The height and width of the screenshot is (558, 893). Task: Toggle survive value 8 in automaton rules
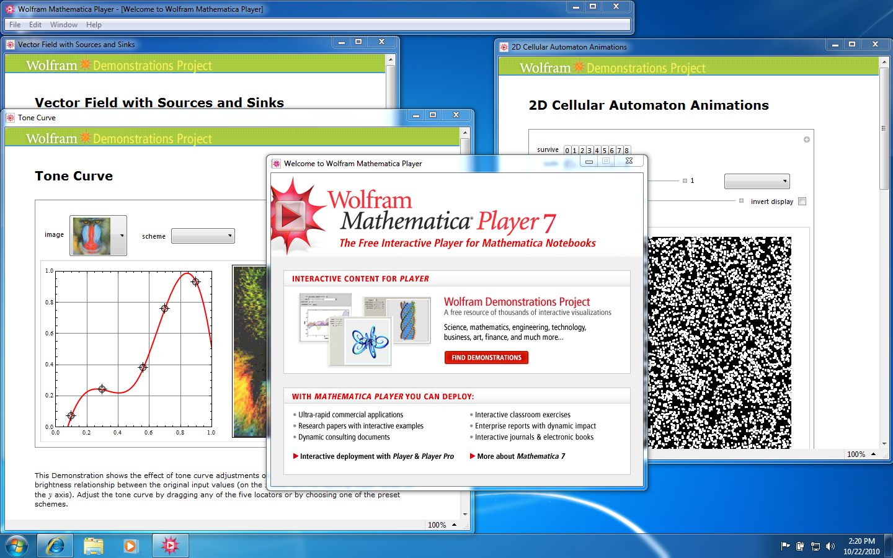[x=626, y=150]
